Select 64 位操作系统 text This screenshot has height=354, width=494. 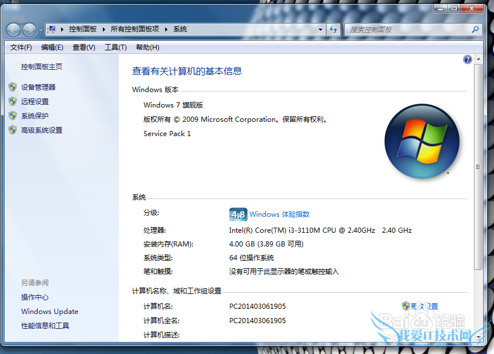pyautogui.click(x=252, y=258)
